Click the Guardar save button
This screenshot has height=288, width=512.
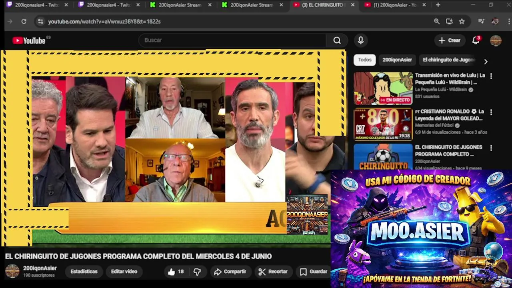coord(314,272)
